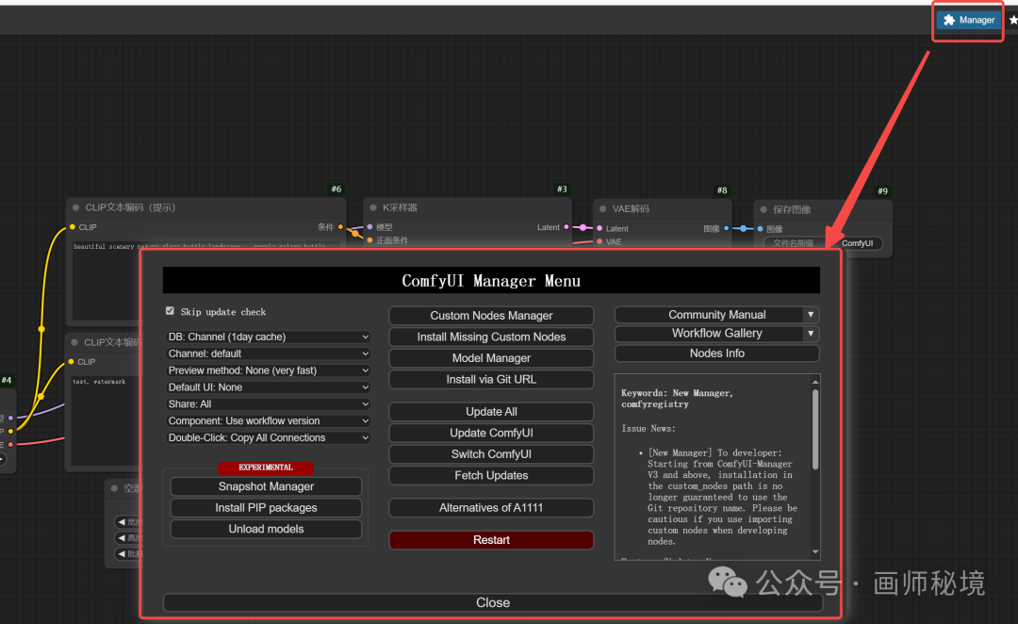Image resolution: width=1018 pixels, height=624 pixels.
Task: Click prompt text box of node #6
Action: 205,279
